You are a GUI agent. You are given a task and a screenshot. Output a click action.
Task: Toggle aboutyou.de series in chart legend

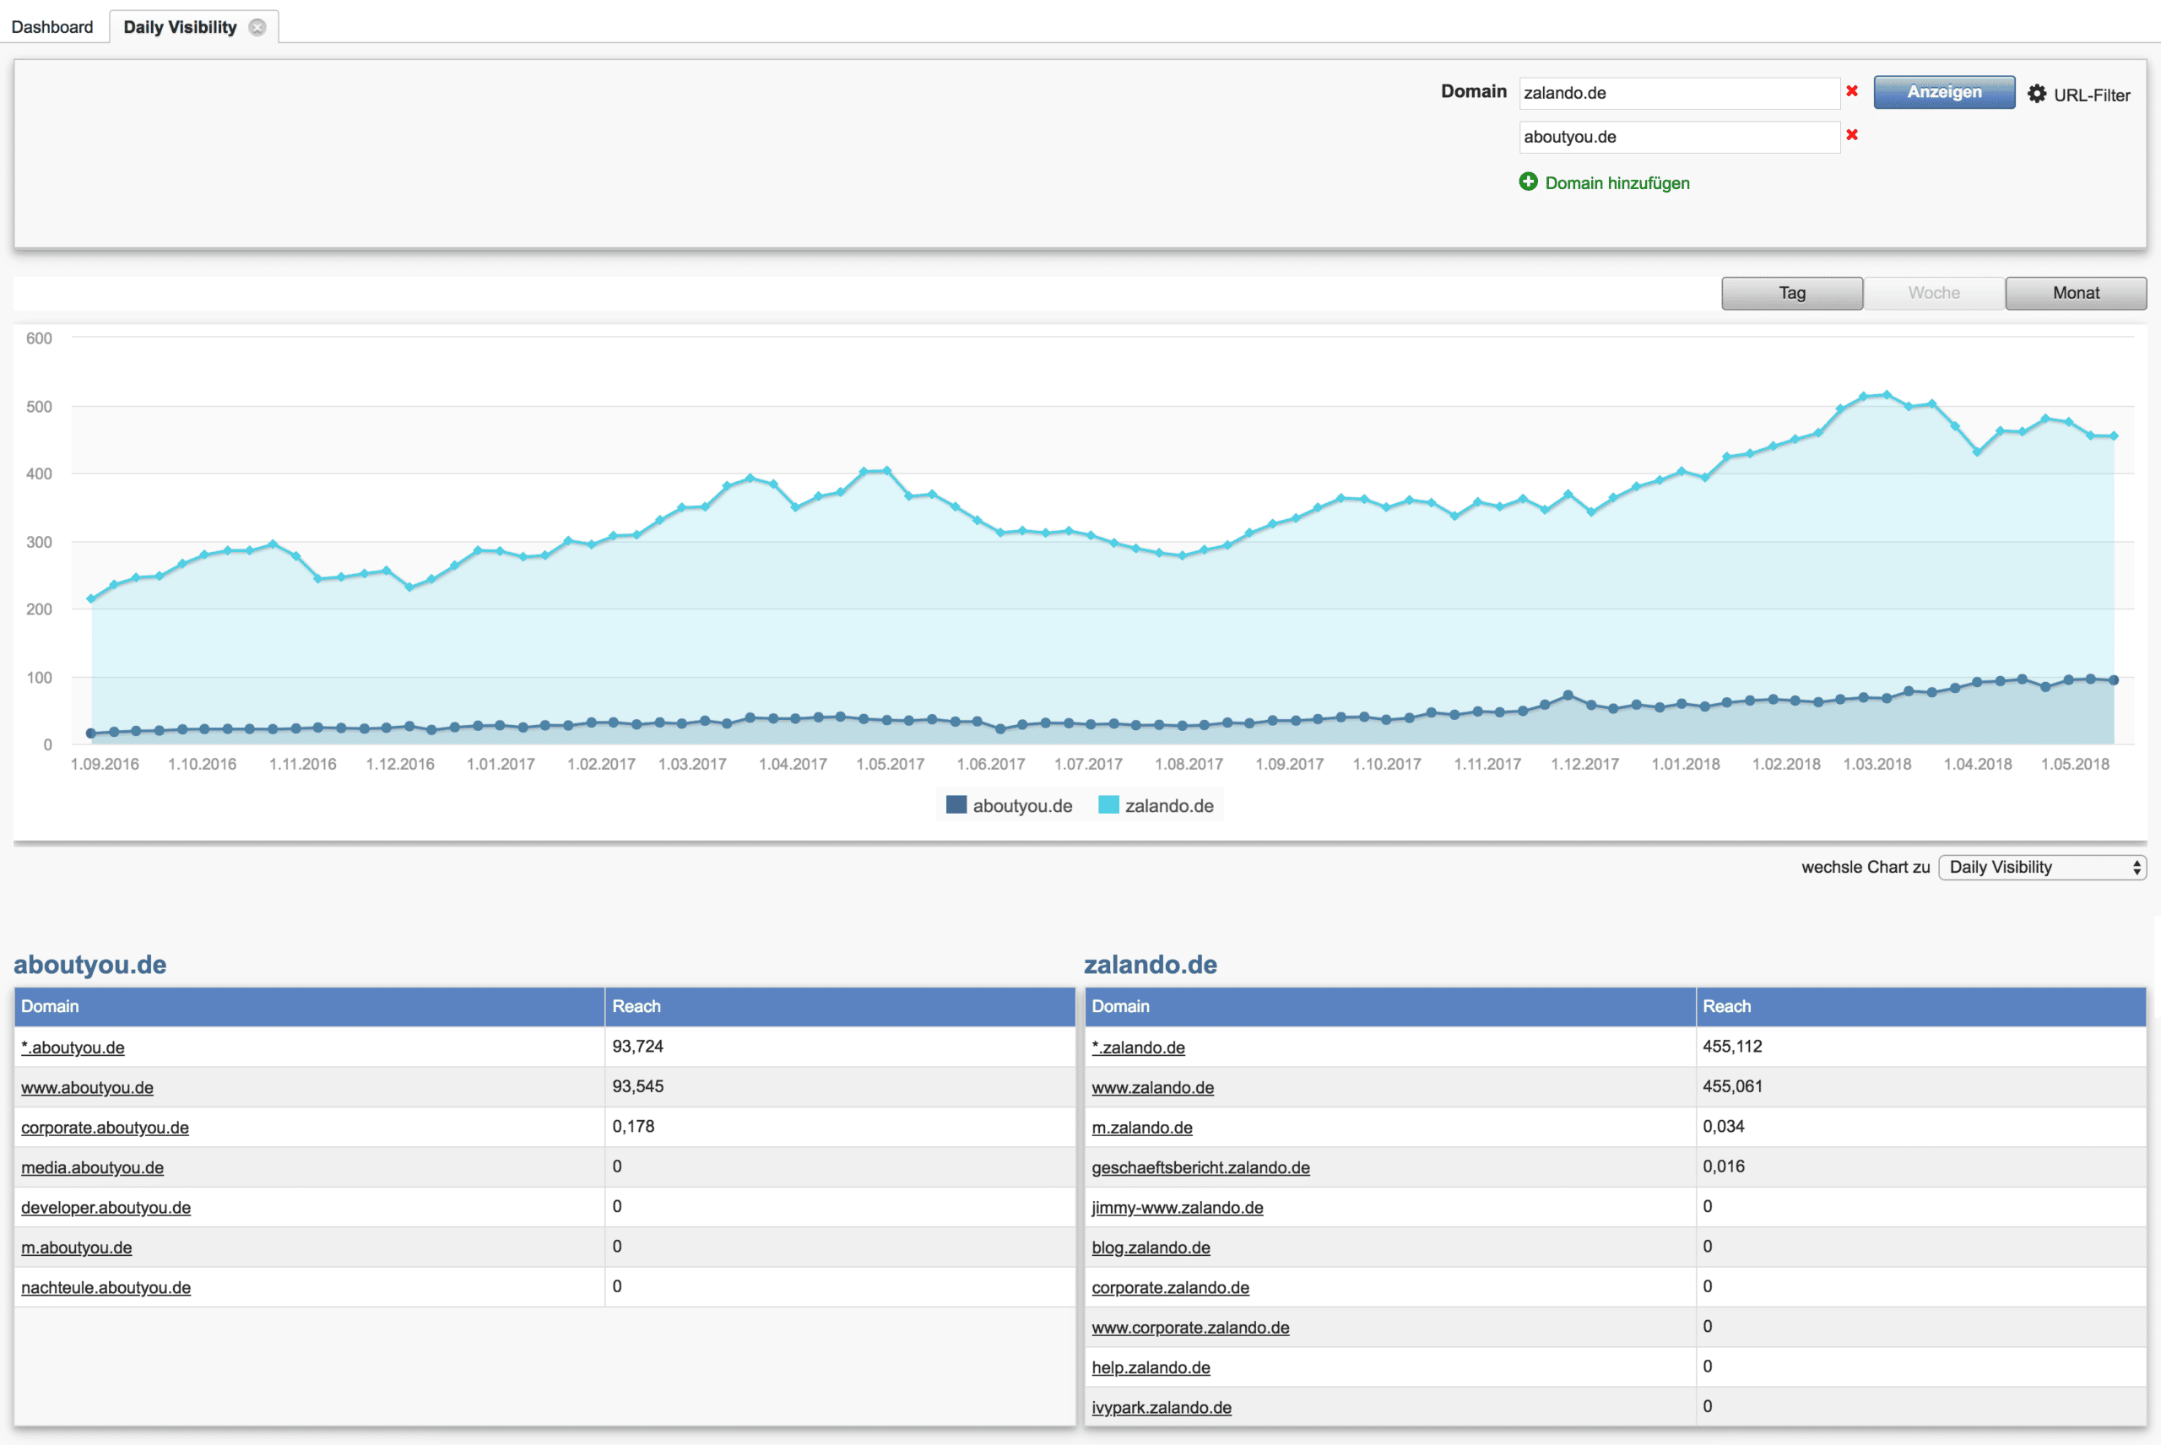pos(1009,805)
